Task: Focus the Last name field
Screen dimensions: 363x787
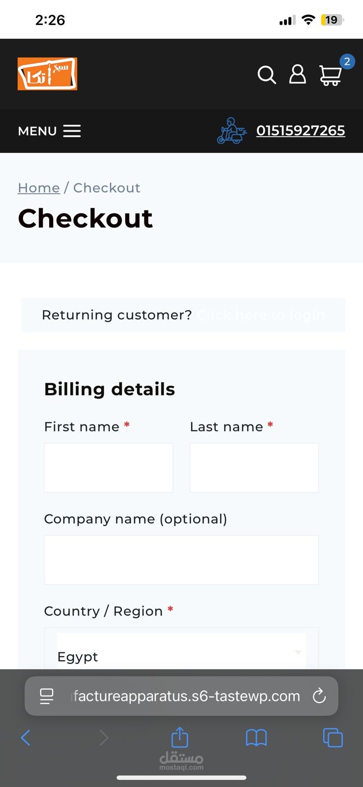Action: 254,467
